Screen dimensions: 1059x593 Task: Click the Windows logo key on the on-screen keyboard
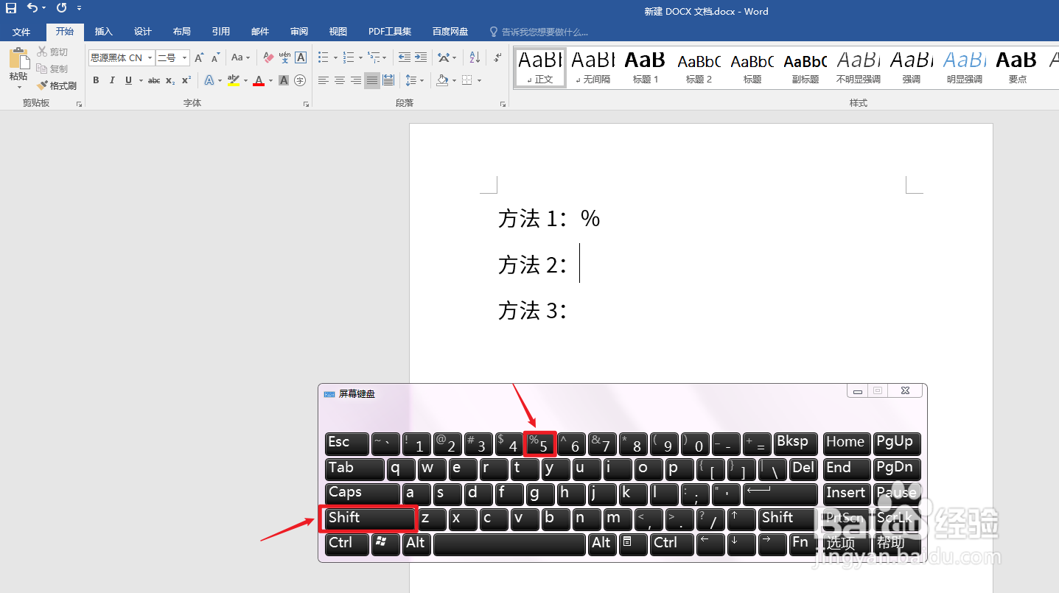point(386,544)
